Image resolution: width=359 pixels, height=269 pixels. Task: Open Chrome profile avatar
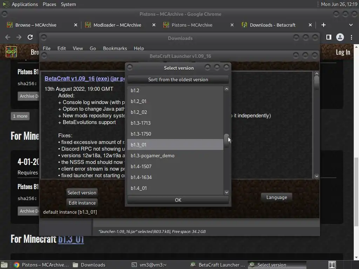[340, 37]
